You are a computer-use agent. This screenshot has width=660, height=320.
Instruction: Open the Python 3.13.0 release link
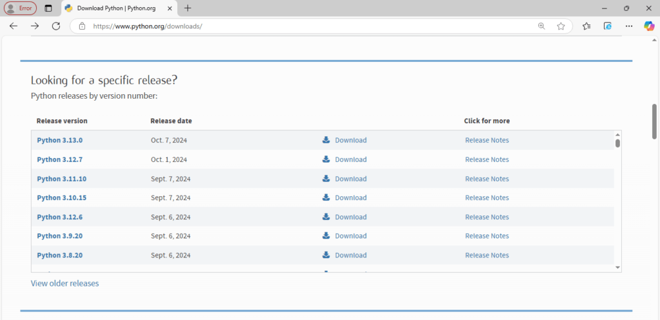pos(60,140)
